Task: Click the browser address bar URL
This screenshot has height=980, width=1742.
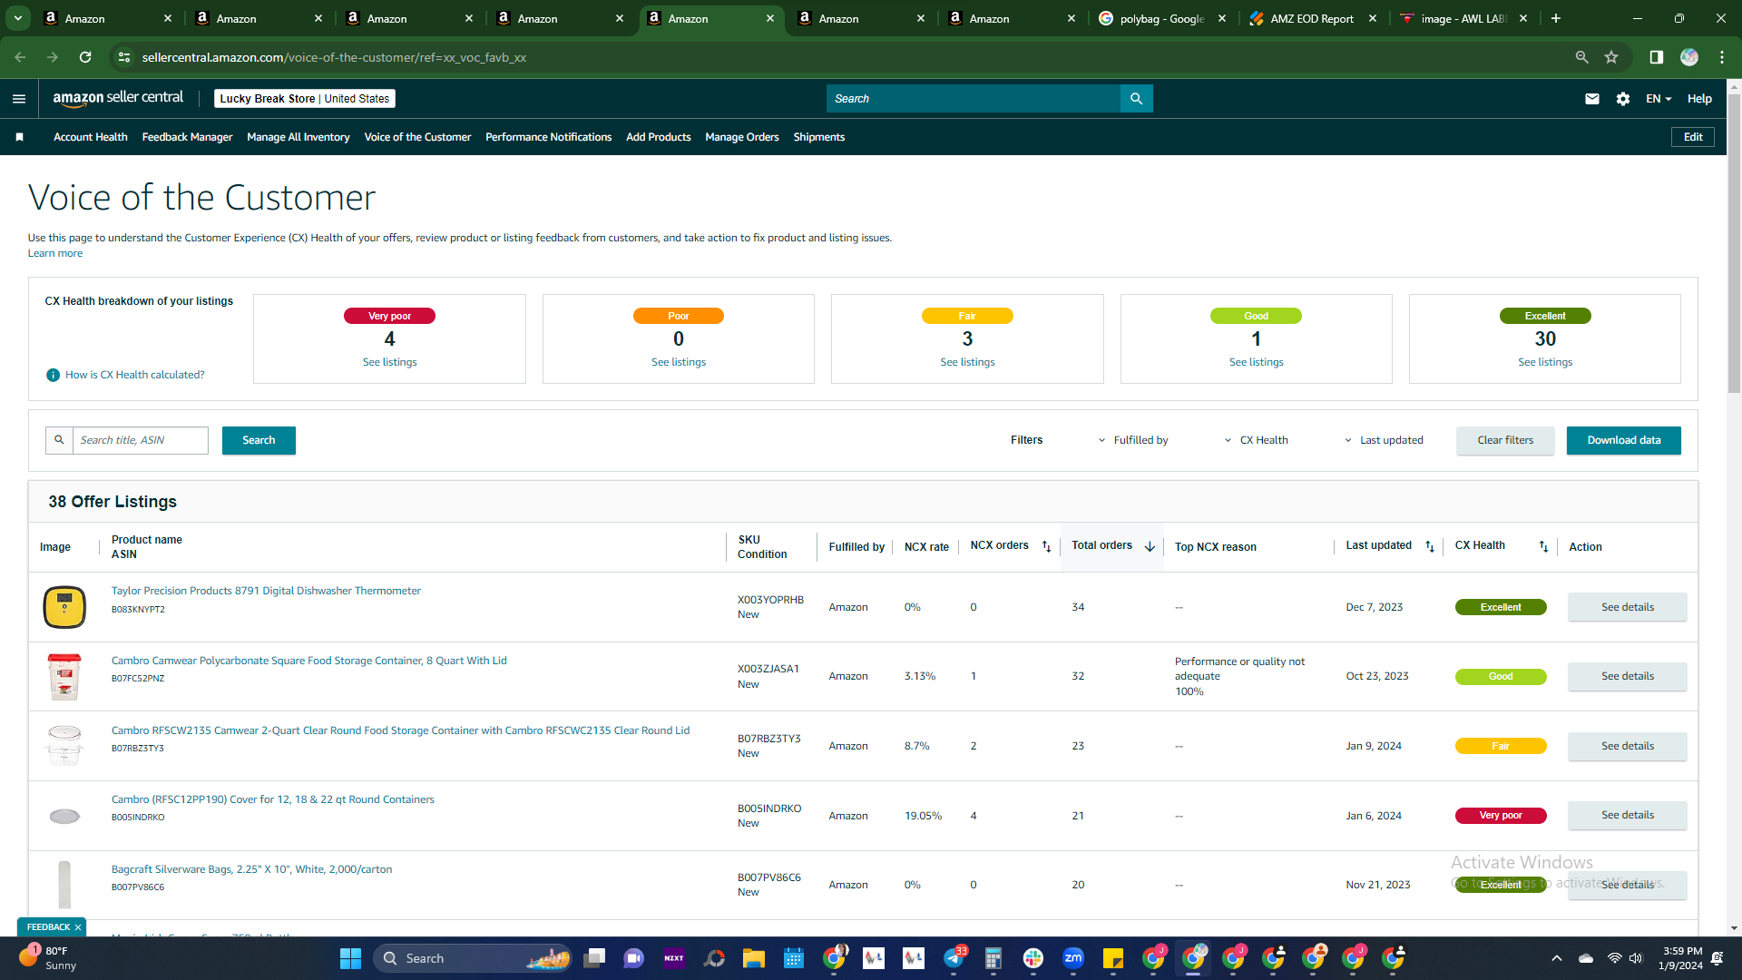Action: click(334, 57)
